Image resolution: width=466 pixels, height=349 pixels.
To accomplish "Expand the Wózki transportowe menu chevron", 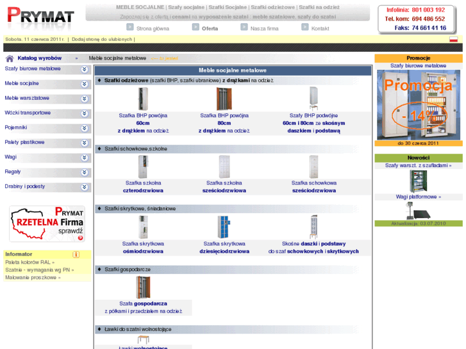I will point(85,113).
